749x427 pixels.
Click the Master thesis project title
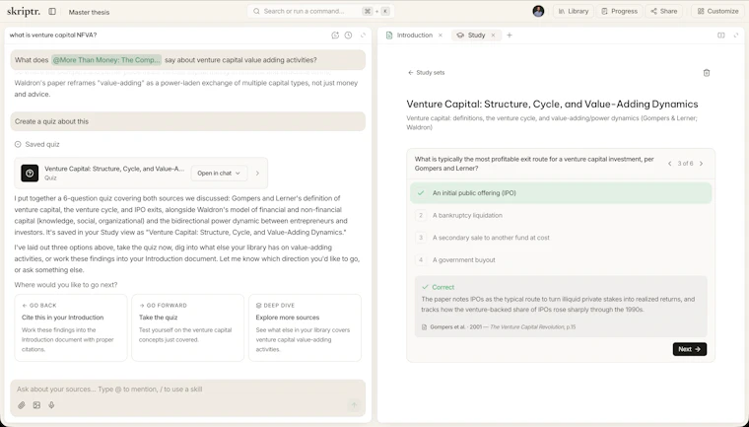(x=89, y=12)
